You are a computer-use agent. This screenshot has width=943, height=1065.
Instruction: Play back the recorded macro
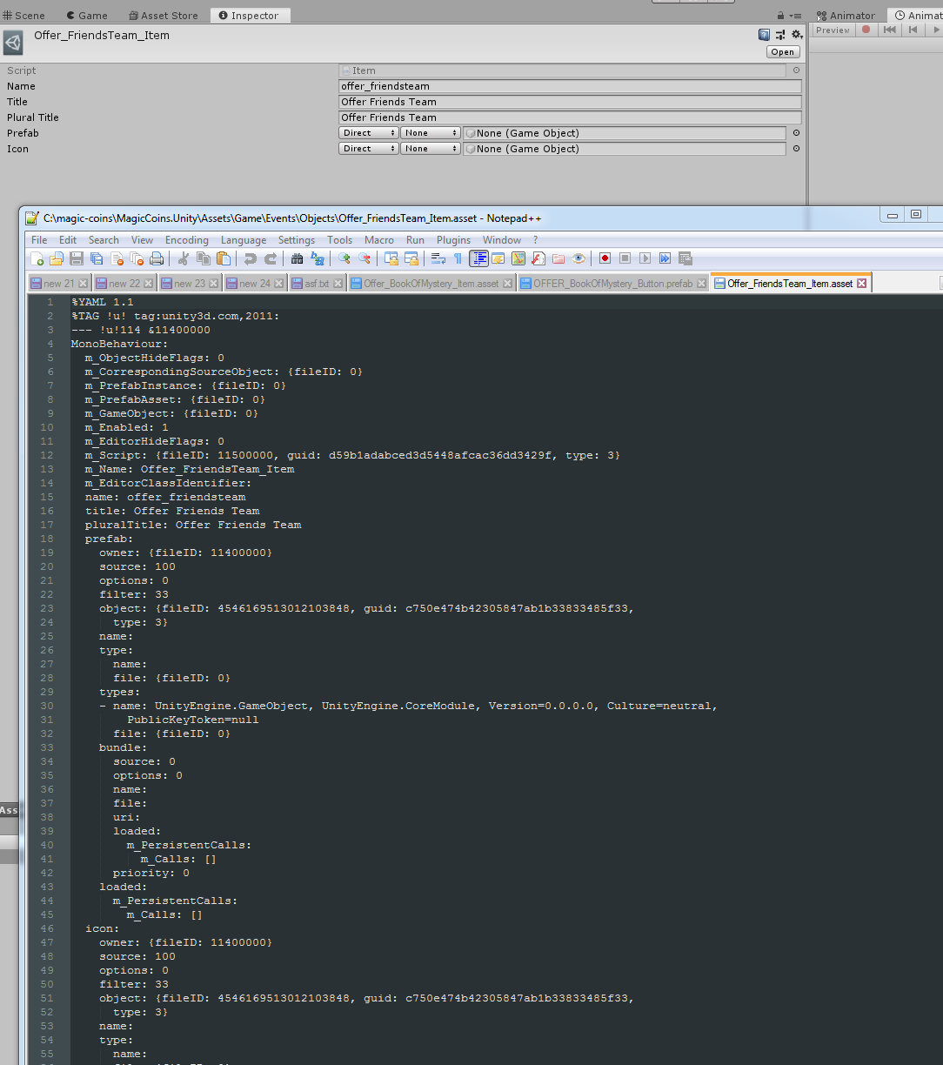point(645,258)
